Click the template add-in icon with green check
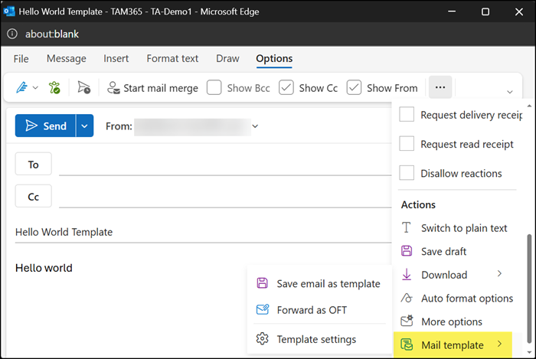Screen dimensions: 536x359 [x=54, y=88]
